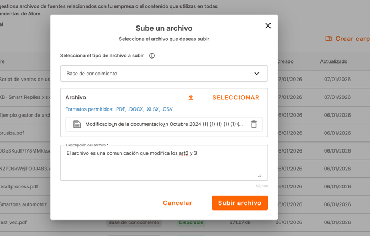
Task: Click the Subir archivo button
Action: pyautogui.click(x=240, y=203)
